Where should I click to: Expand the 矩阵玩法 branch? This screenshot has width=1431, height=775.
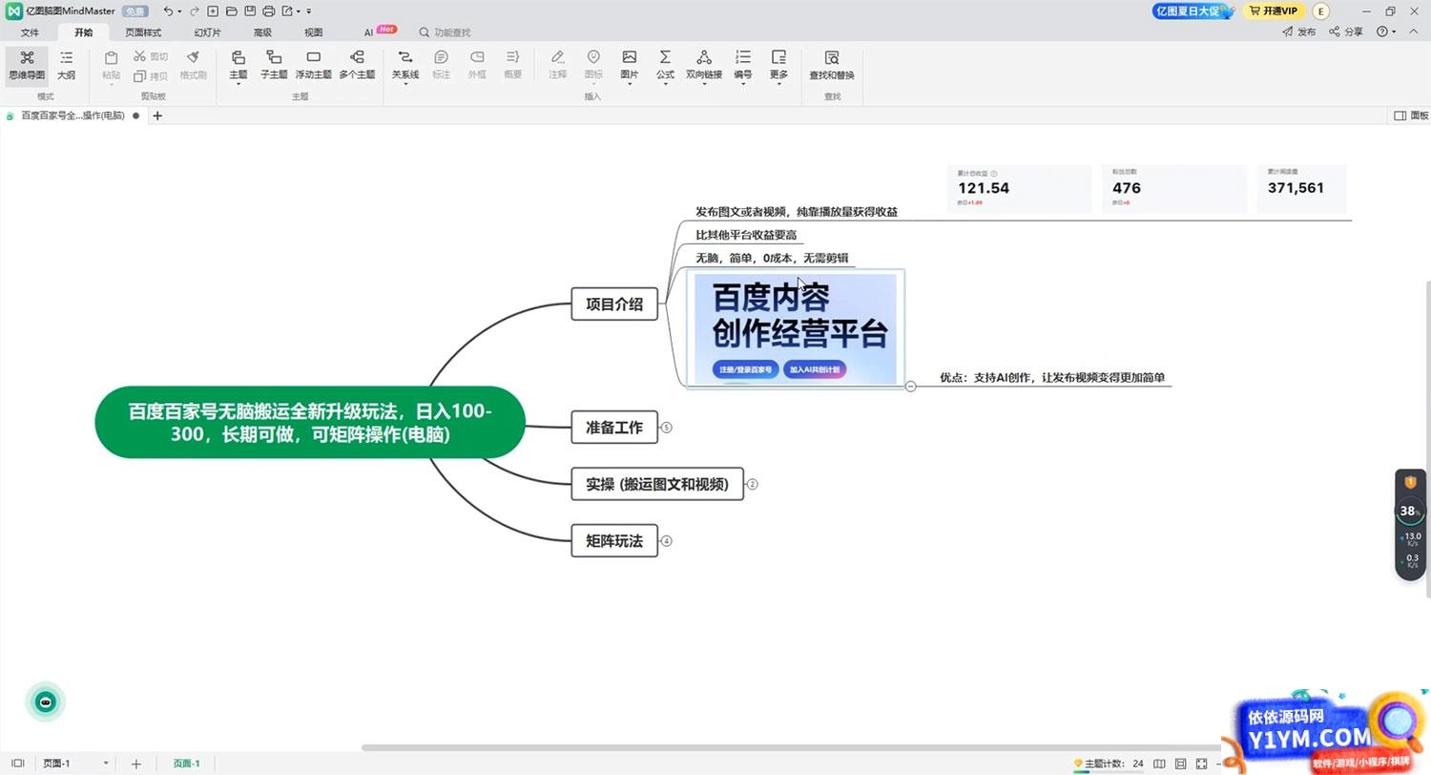667,541
